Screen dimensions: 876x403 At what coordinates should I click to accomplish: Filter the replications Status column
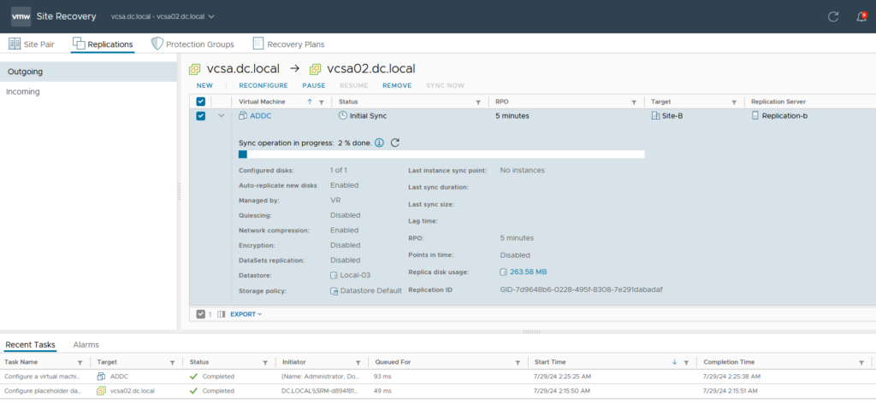tap(478, 102)
